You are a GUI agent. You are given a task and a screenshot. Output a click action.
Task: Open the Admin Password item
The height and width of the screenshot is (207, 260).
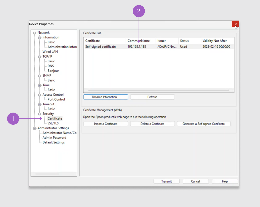click(x=54, y=138)
